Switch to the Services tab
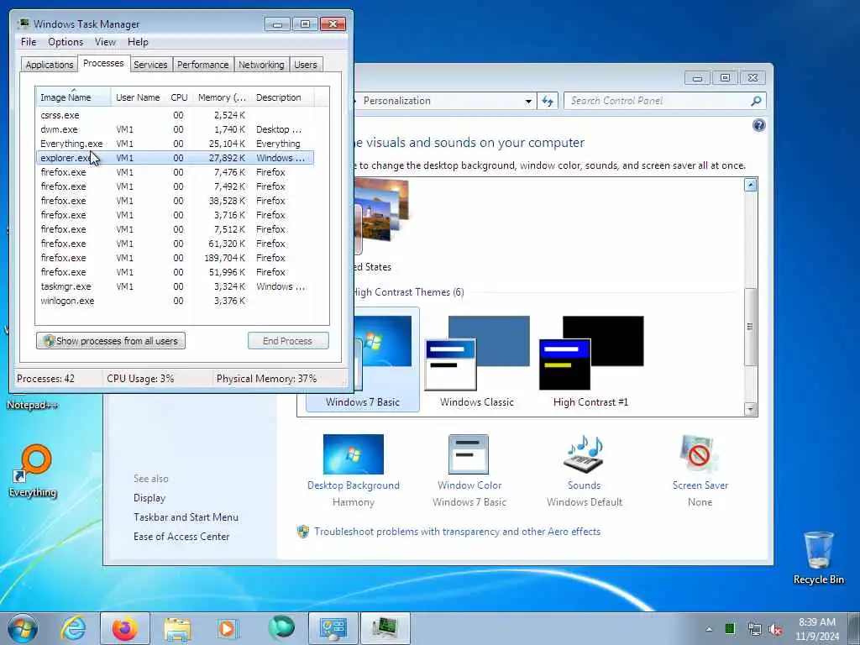The width and height of the screenshot is (860, 645). tap(150, 65)
